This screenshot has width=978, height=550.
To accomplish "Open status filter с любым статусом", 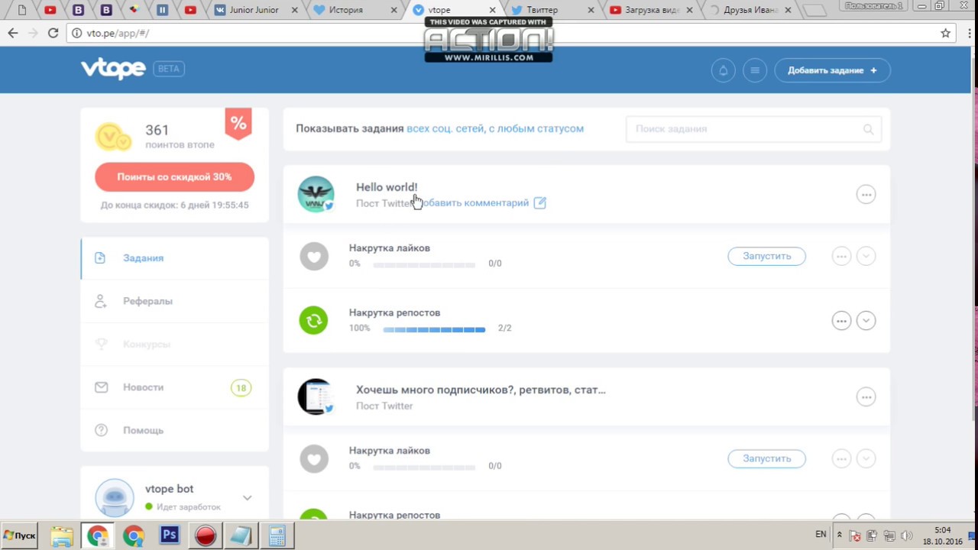I will 536,128.
